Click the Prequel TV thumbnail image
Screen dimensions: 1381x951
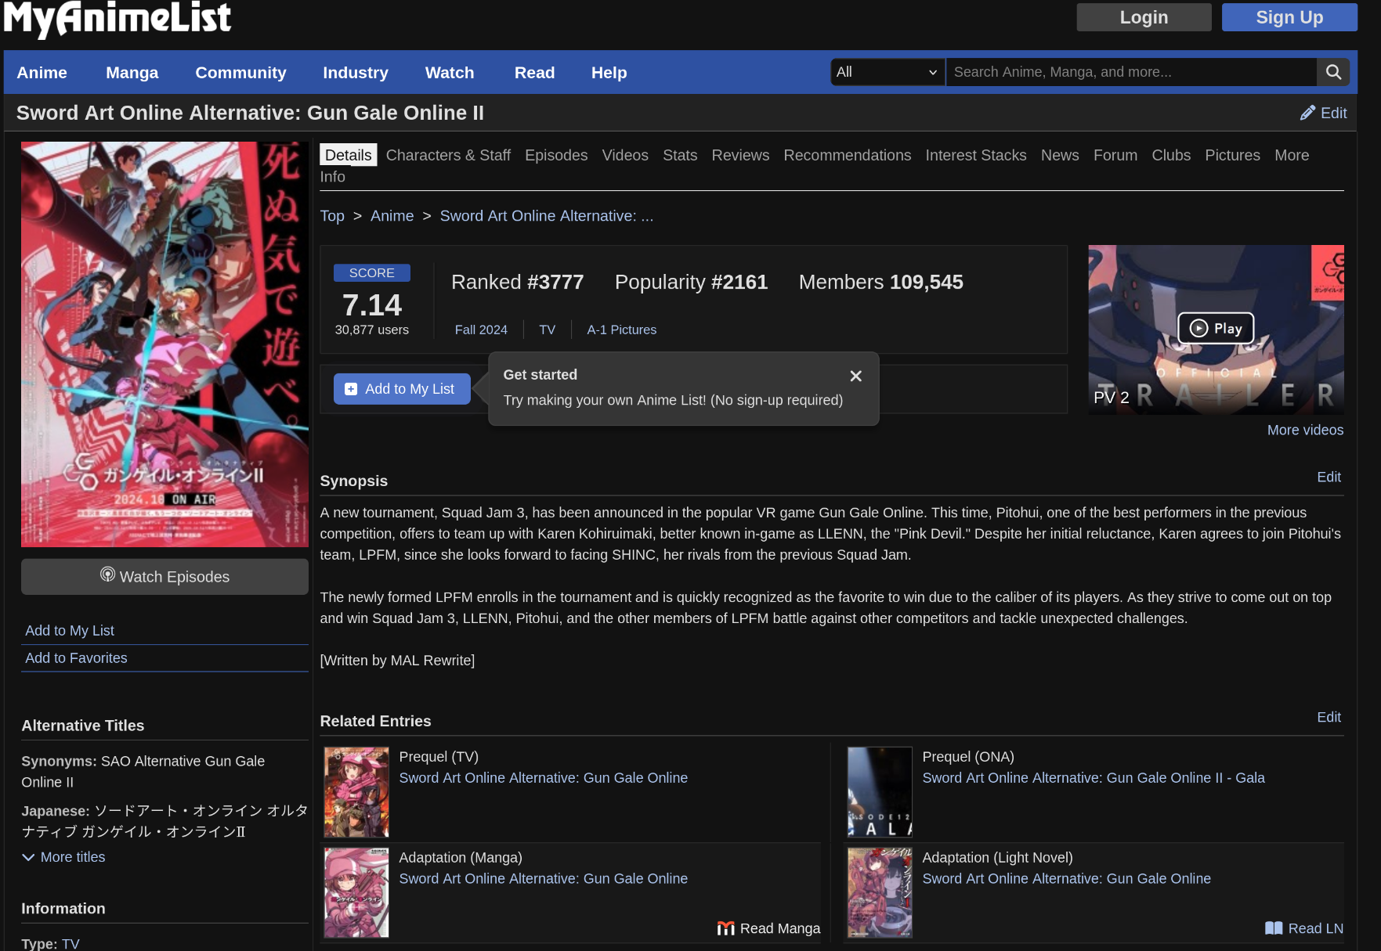pos(356,792)
